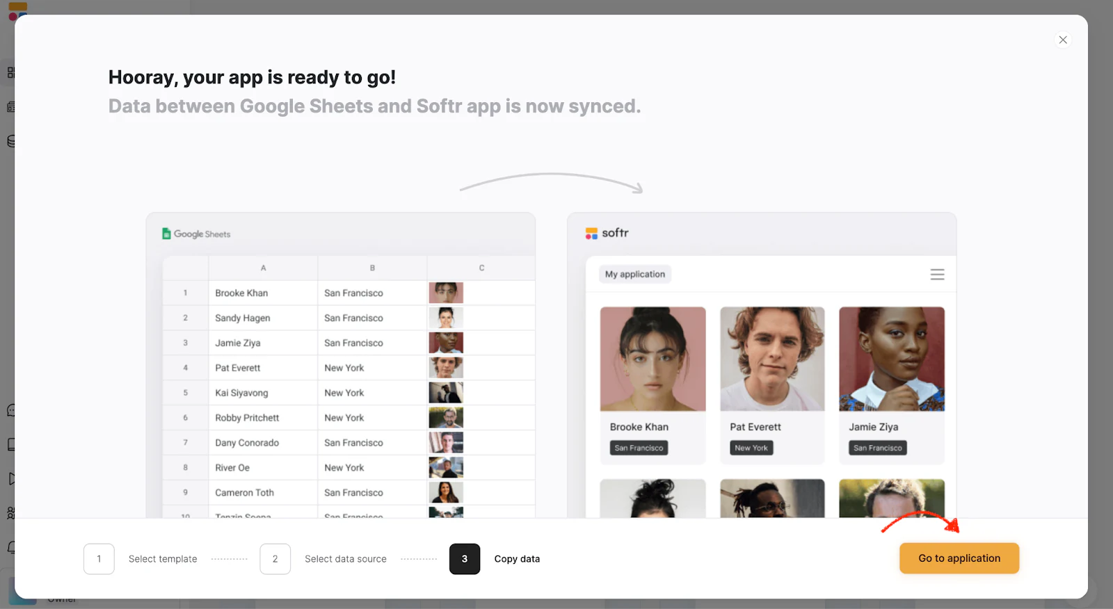Close the onboarding dialog with the X

coord(1063,40)
